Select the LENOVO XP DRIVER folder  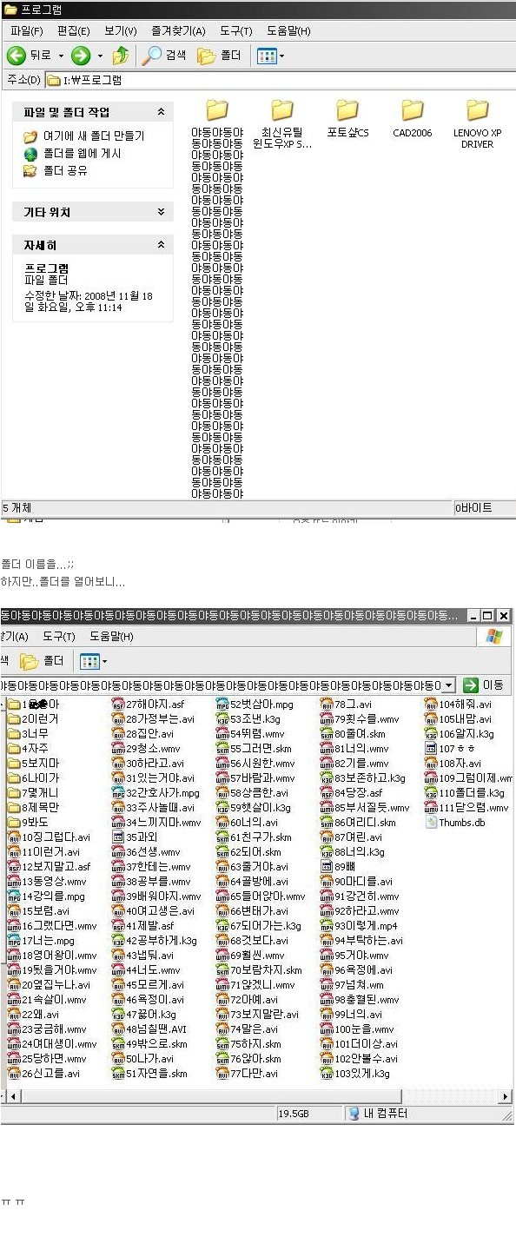point(477,123)
